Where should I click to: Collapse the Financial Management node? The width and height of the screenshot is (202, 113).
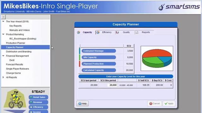(3, 56)
